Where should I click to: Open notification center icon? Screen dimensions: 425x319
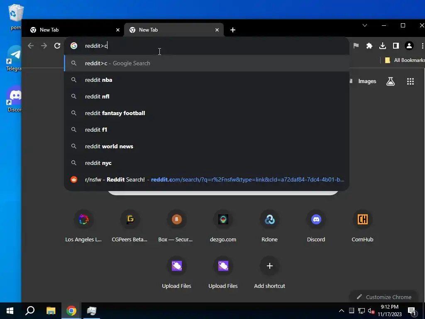pos(412,311)
